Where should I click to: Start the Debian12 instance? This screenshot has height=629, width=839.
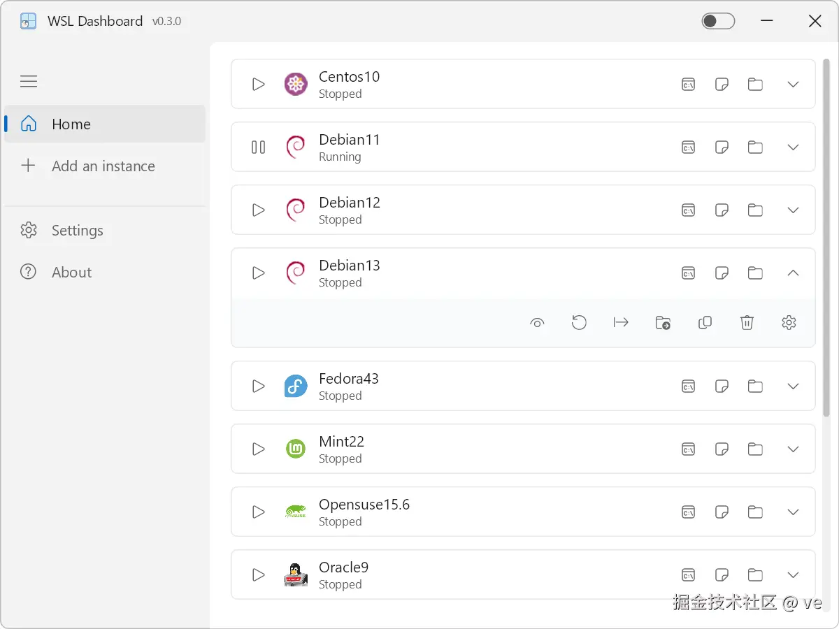pyautogui.click(x=259, y=210)
